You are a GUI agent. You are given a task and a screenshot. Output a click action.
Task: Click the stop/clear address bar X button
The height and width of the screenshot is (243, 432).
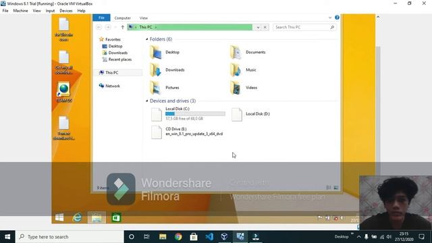pos(265,27)
